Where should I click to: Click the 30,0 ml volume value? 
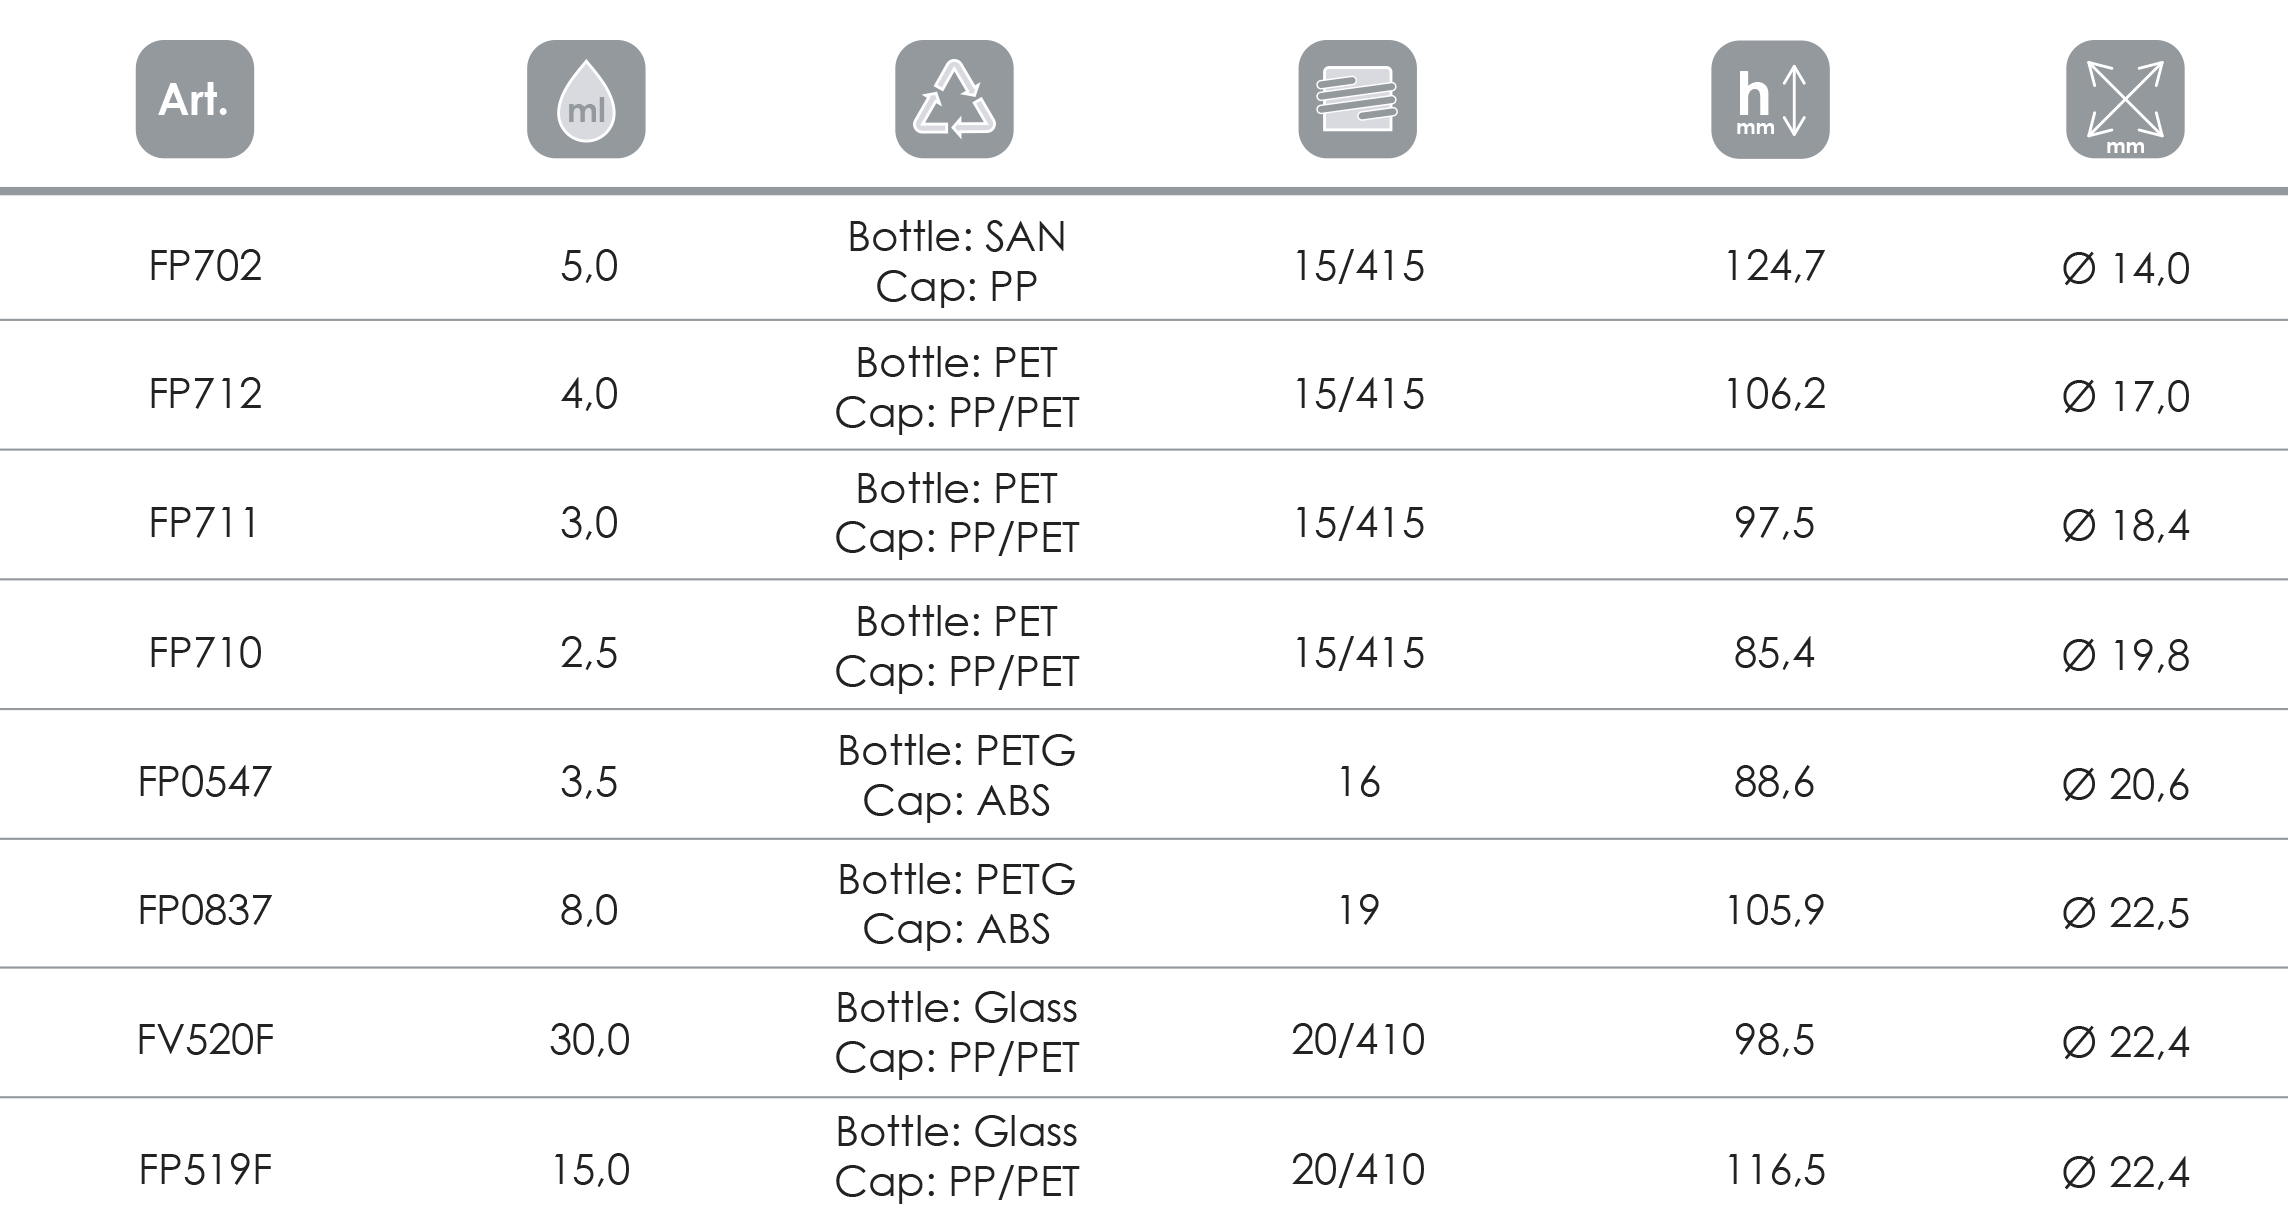[x=589, y=1040]
